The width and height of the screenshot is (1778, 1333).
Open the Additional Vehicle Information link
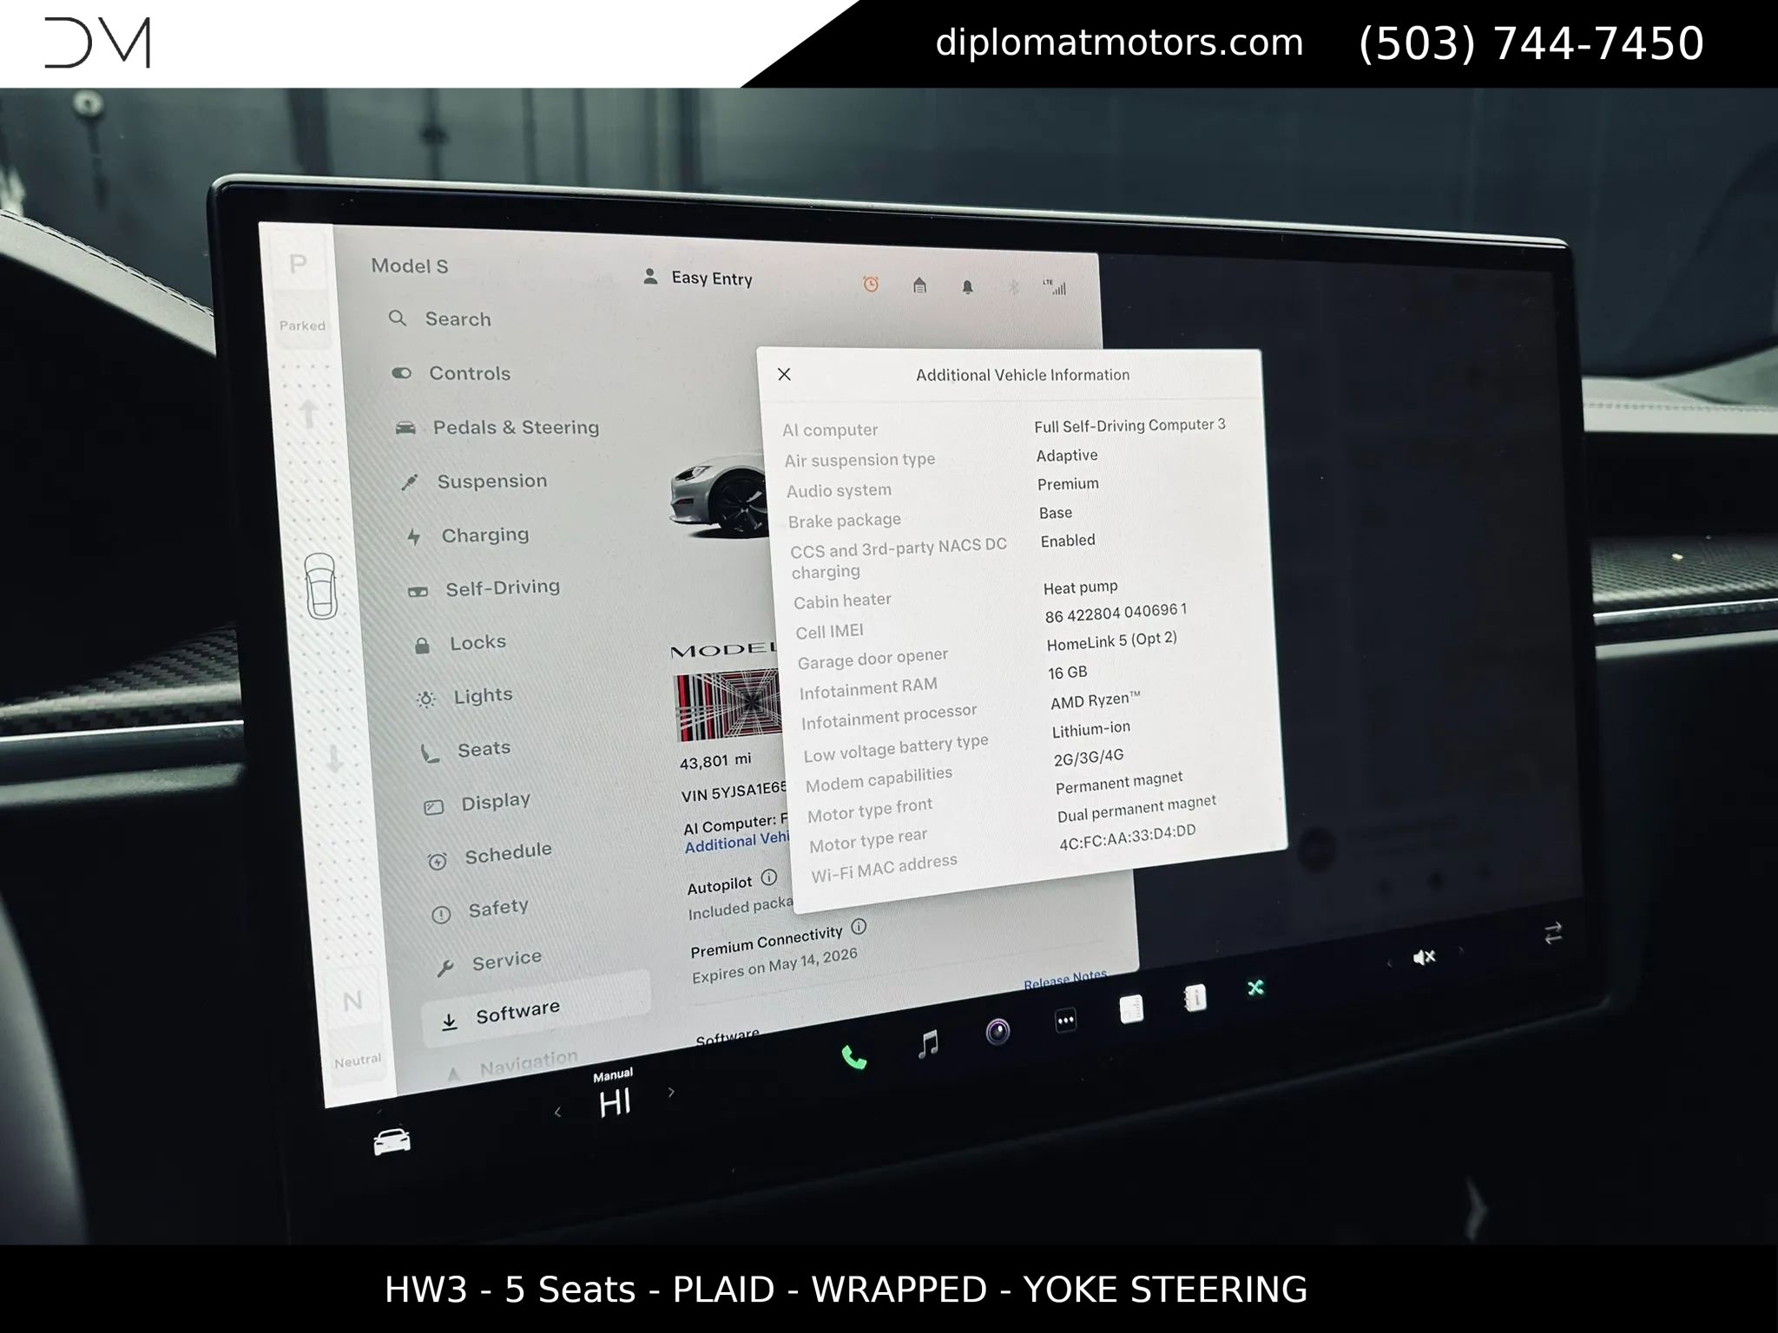coord(737,841)
